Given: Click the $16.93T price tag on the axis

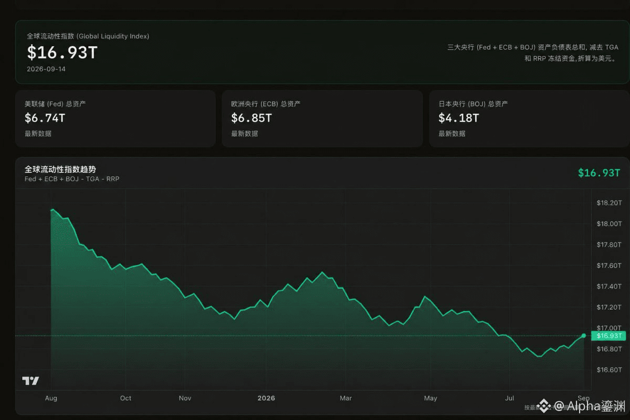Looking at the screenshot, I should click(608, 336).
